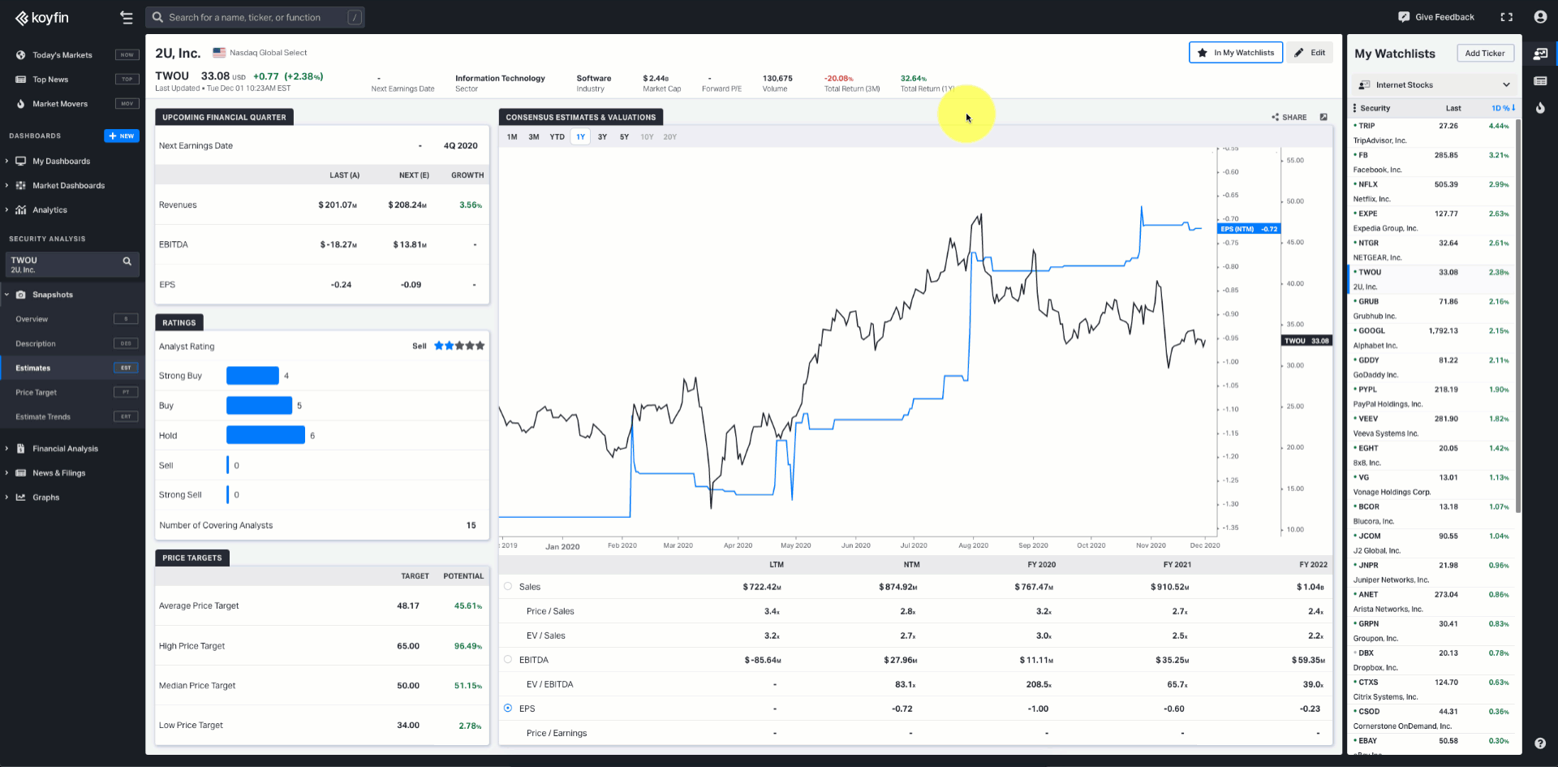
Task: Collapse the Snapshots section
Action: coord(6,295)
